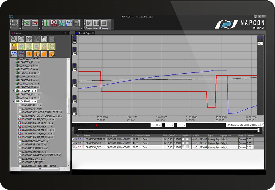
Task: Uncheck the LCA67005.L_SET trend checkbox
Action: point(74,147)
